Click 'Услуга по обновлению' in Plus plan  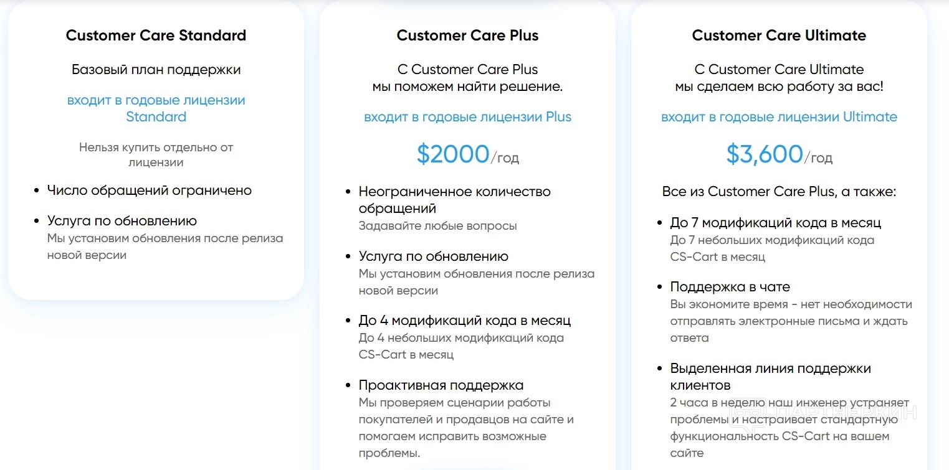coord(434,256)
